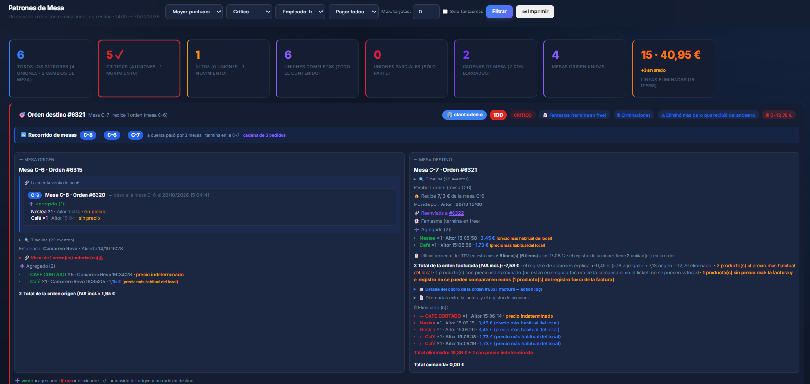The image size is (810, 384).
Task: Open Pago: todos dropdown
Action: pyautogui.click(x=354, y=12)
